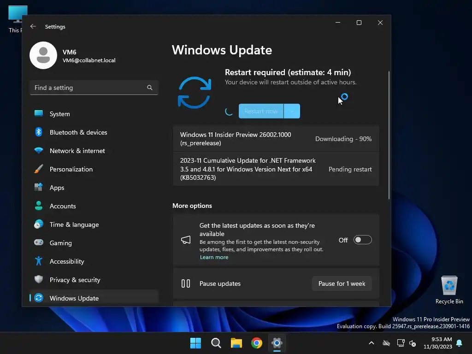
Task: Click the muted volume icon in tray
Action: (413, 343)
